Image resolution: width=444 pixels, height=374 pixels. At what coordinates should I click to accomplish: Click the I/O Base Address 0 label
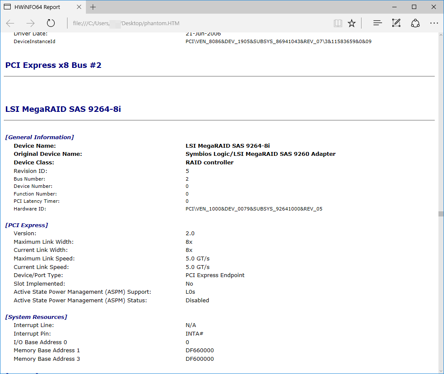[41, 342]
